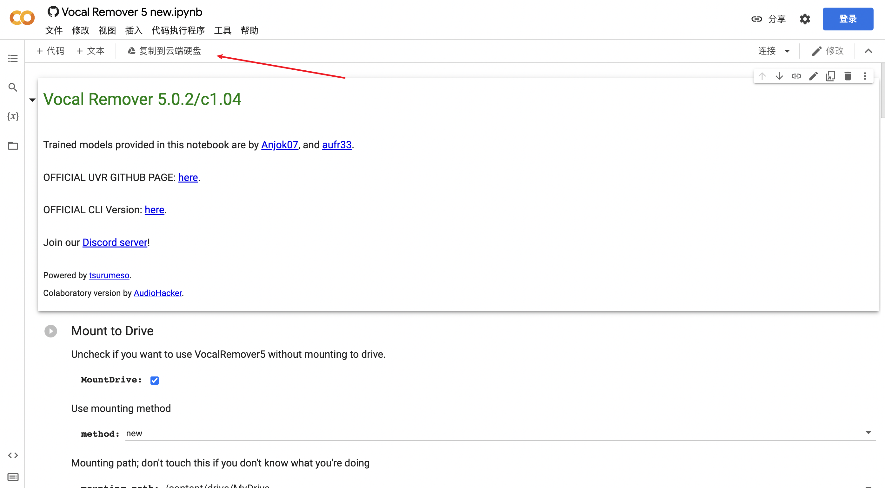Open the search and replace panel
Viewport: 885px width, 488px height.
point(13,87)
